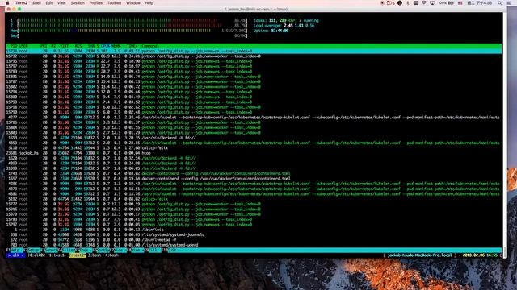Click htop F3 Search button
The height and width of the screenshot is (290, 517).
(x=49, y=251)
